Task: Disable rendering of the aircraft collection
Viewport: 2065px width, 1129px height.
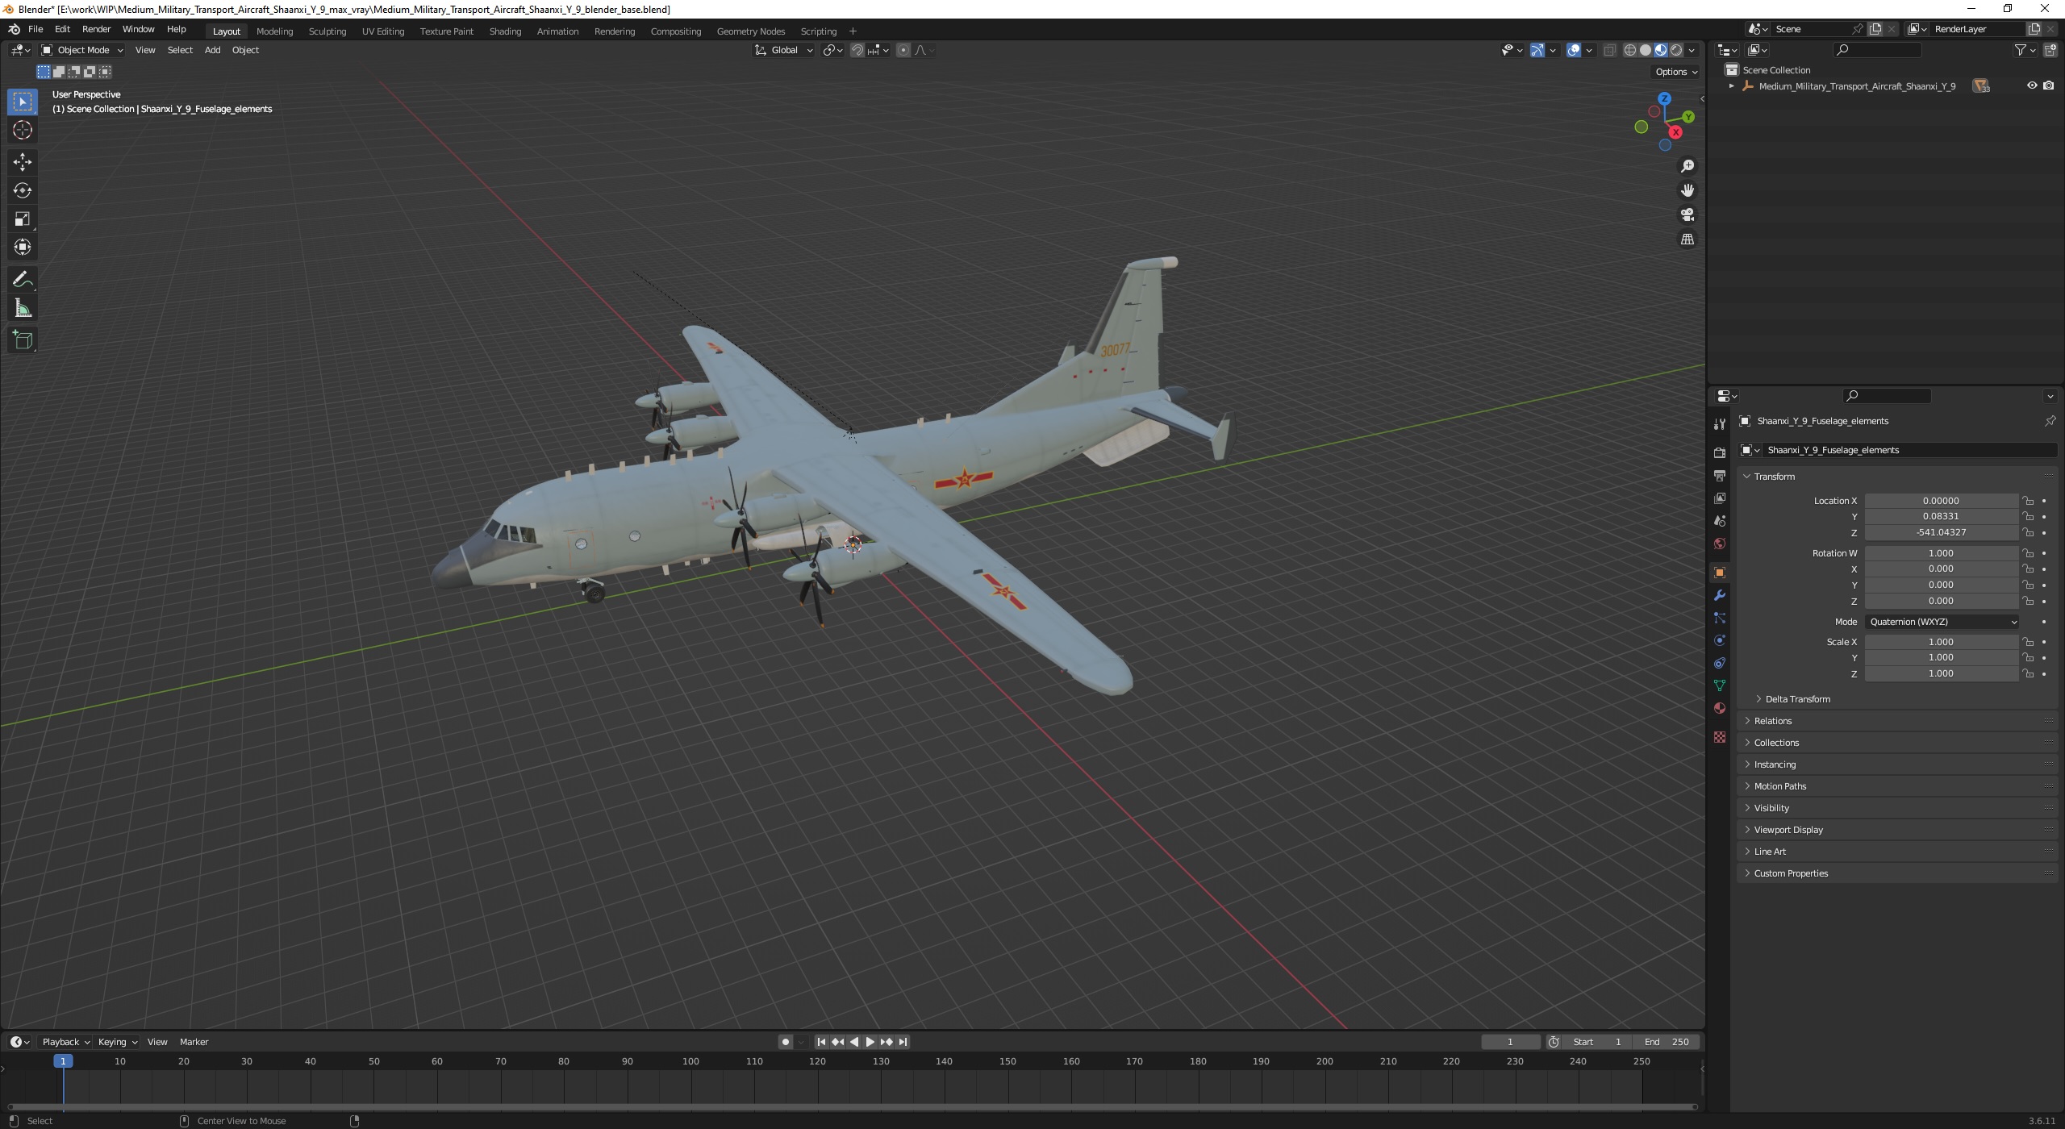Action: pos(2048,85)
